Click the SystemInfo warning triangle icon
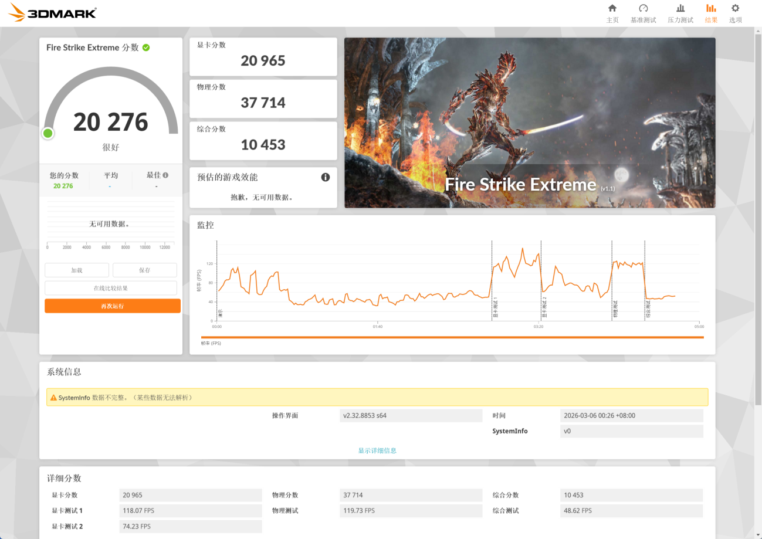The image size is (762, 539). point(53,398)
